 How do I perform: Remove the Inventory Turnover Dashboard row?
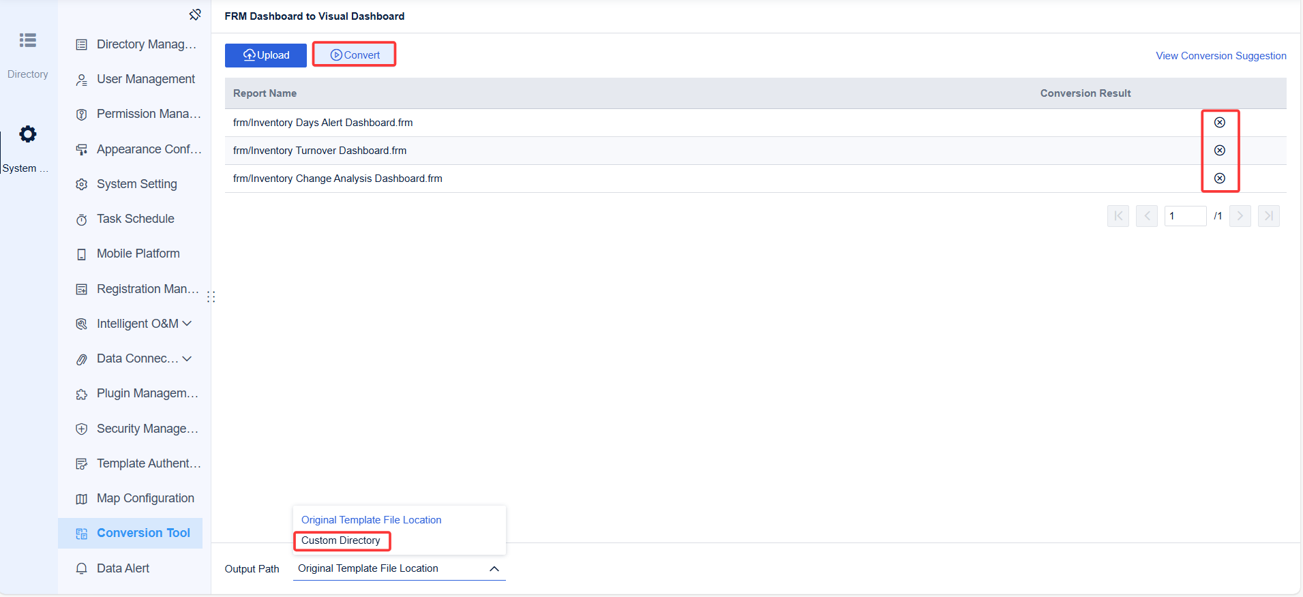pyautogui.click(x=1220, y=151)
